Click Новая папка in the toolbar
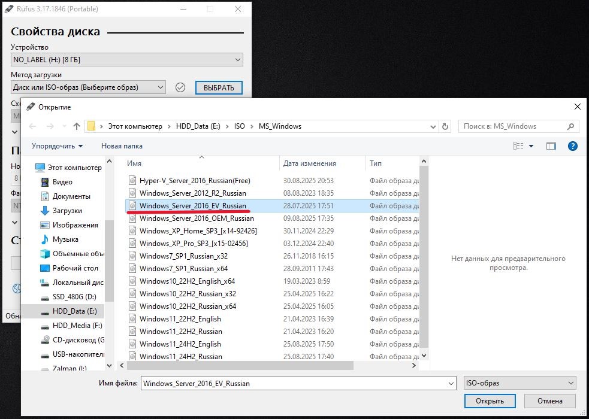Viewport: 589px width, 419px height. (122, 146)
